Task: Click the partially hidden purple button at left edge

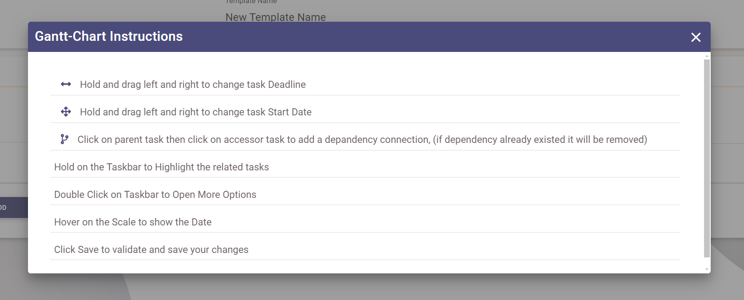Action: pyautogui.click(x=13, y=207)
